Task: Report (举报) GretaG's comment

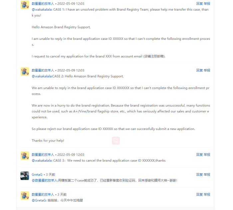Action: [x=207, y=174]
